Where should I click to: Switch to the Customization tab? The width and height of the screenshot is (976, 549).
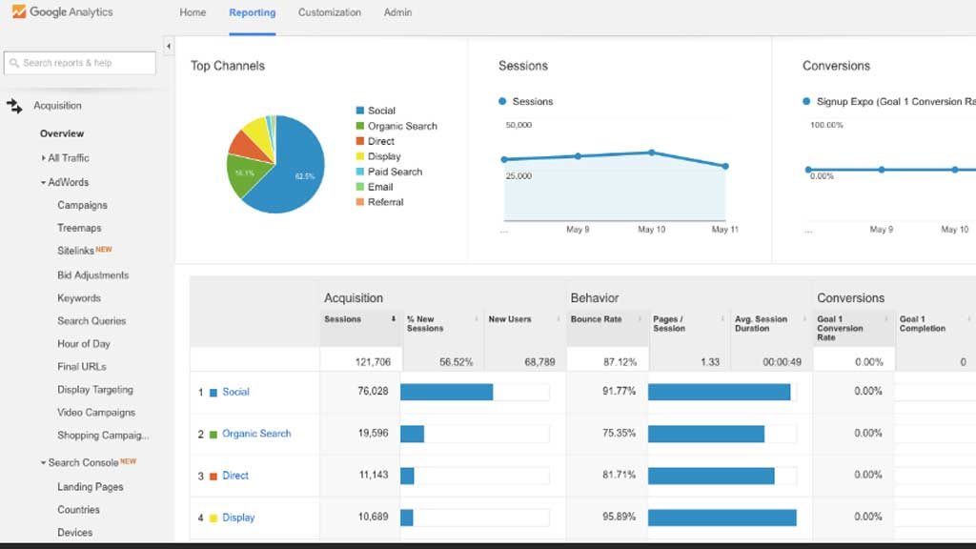coord(329,12)
